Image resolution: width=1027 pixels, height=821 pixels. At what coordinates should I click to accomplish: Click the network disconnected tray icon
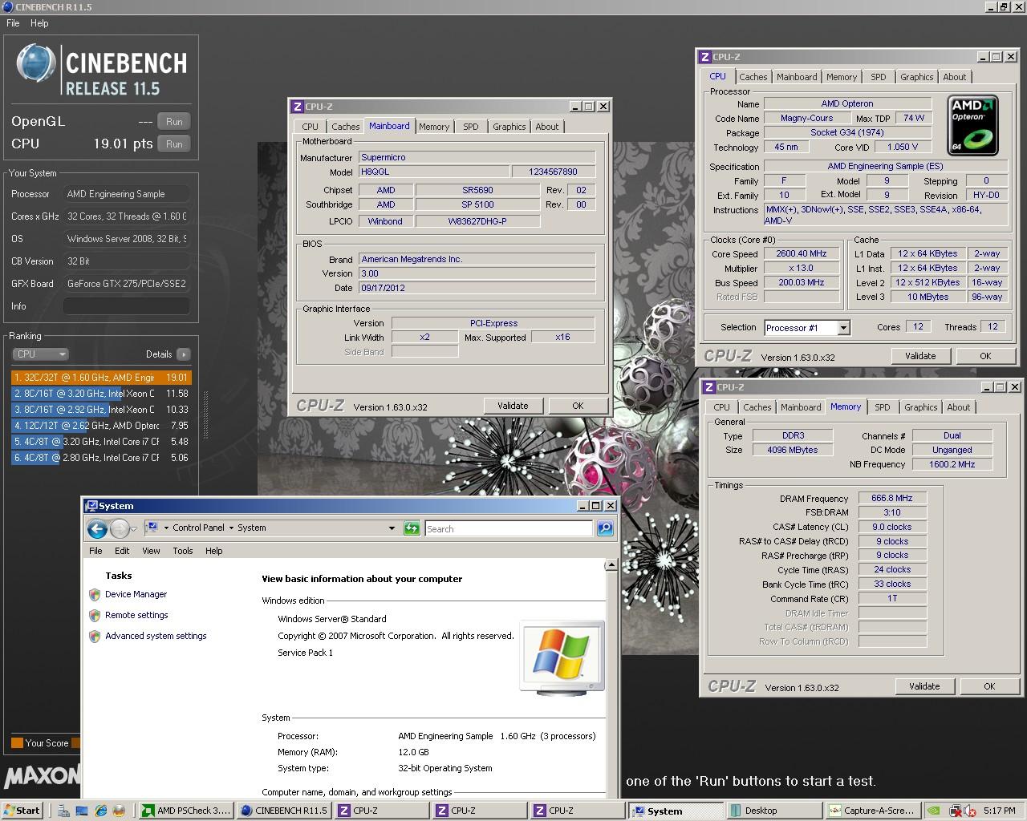tap(956, 811)
